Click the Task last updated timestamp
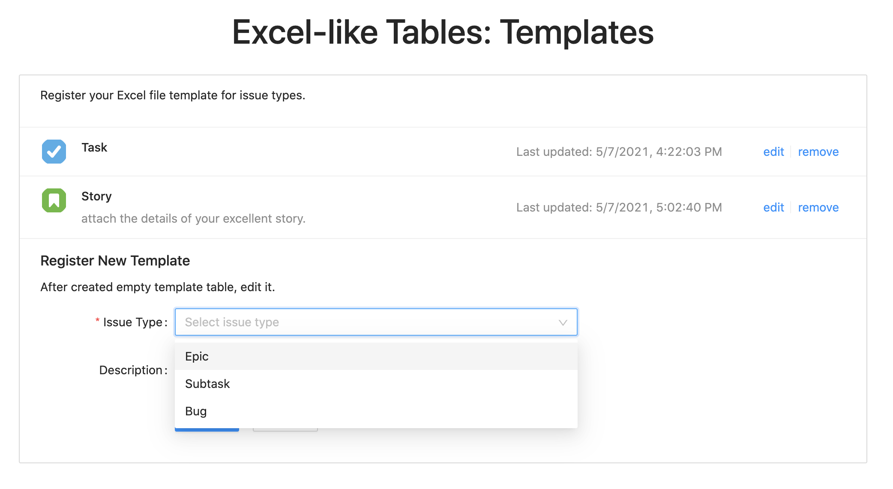This screenshot has height=489, width=893. [x=619, y=152]
